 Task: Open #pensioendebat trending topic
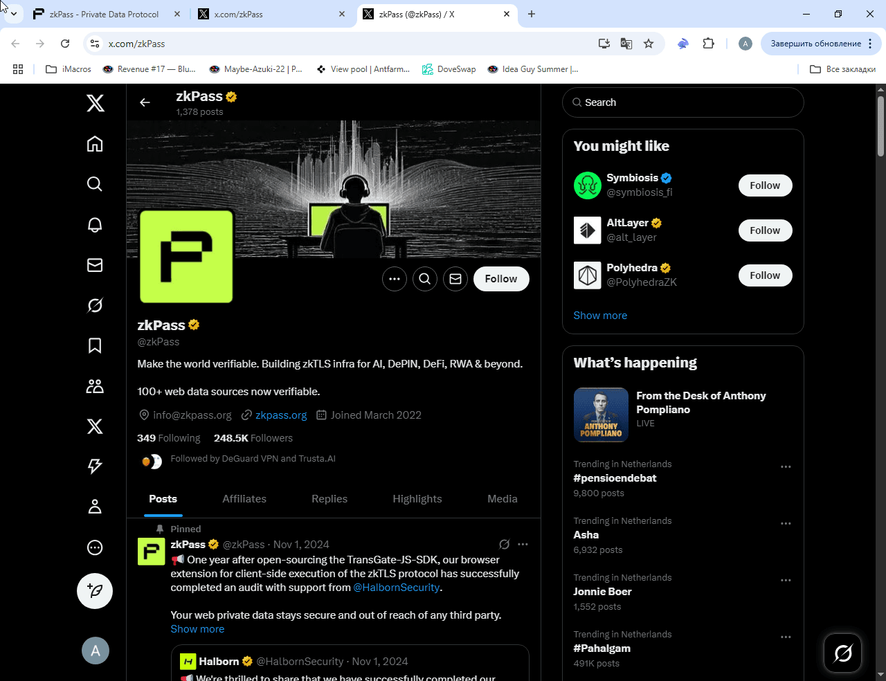tap(615, 478)
